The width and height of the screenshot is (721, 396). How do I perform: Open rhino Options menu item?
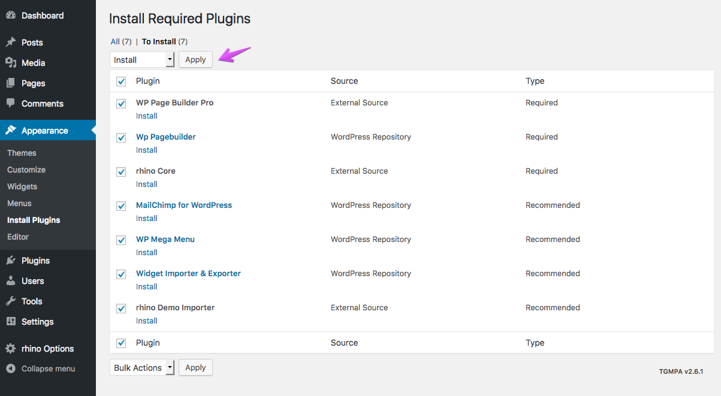[x=48, y=349]
